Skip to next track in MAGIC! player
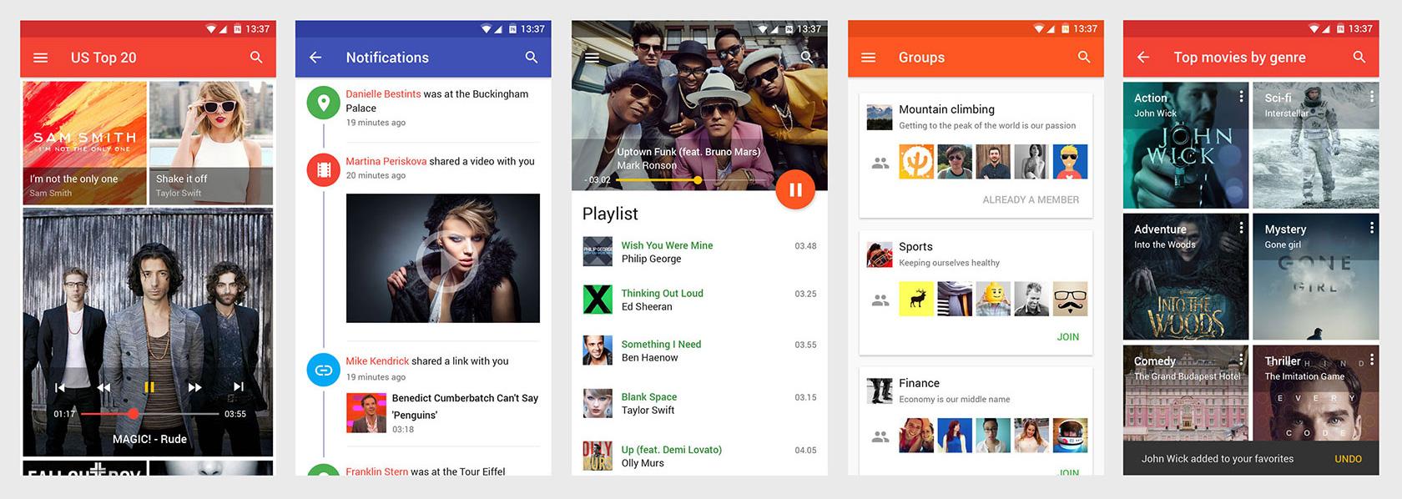1402x499 pixels. [239, 387]
